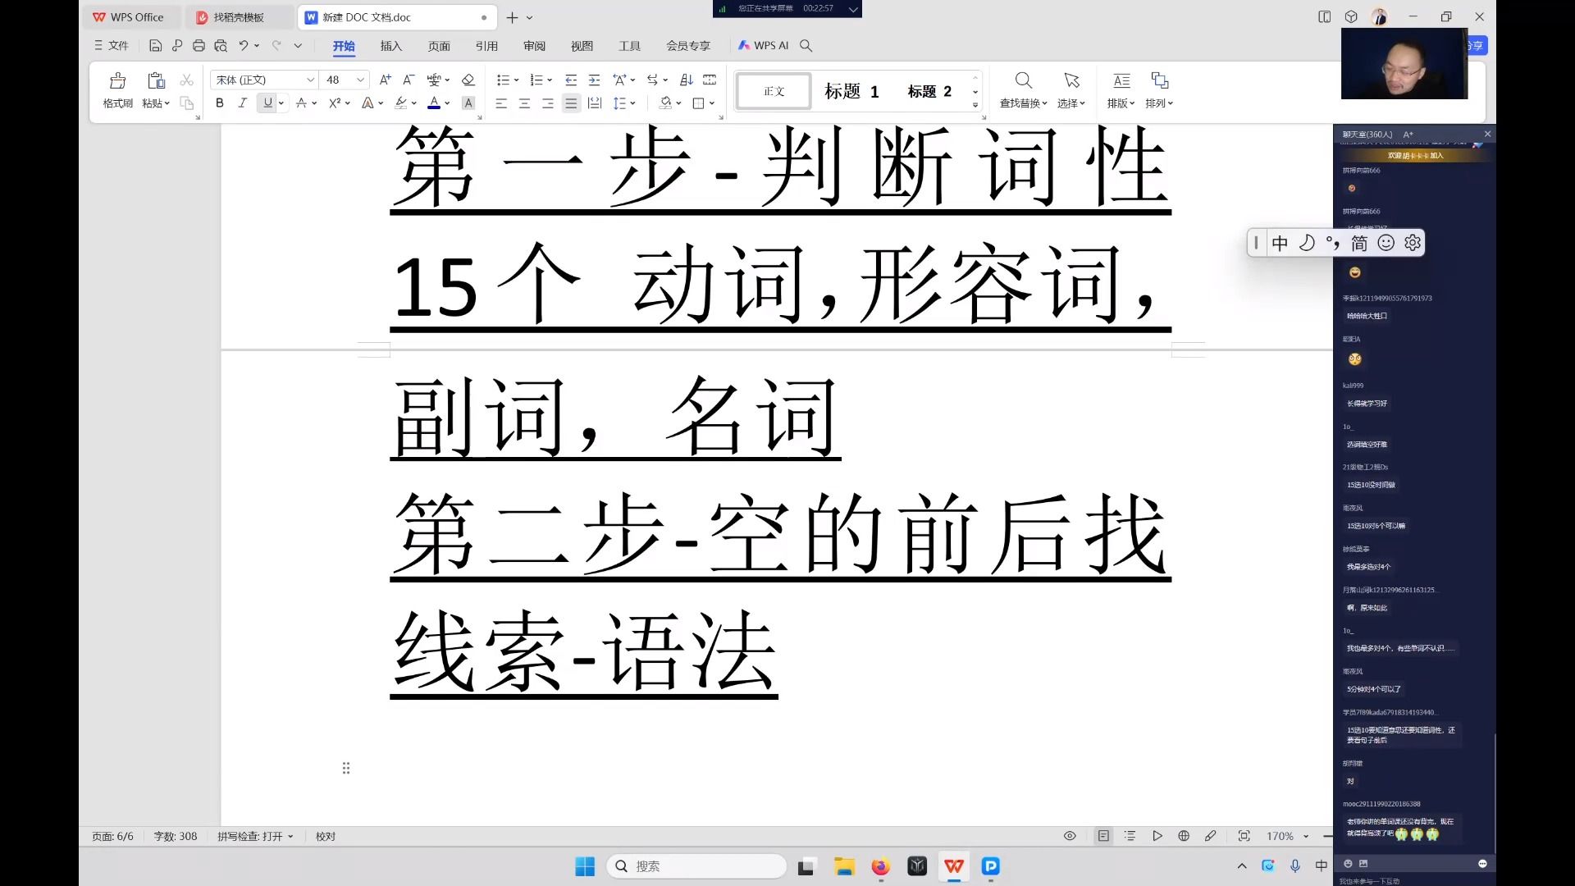1575x886 pixels.
Task: Click the format painter brush
Action: [117, 80]
